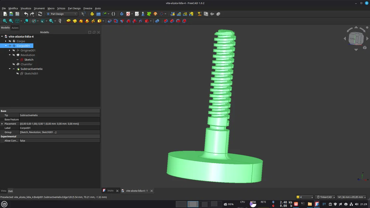Switch to the Azioni tab
The height and width of the screenshot is (208, 370).
pos(15,28)
